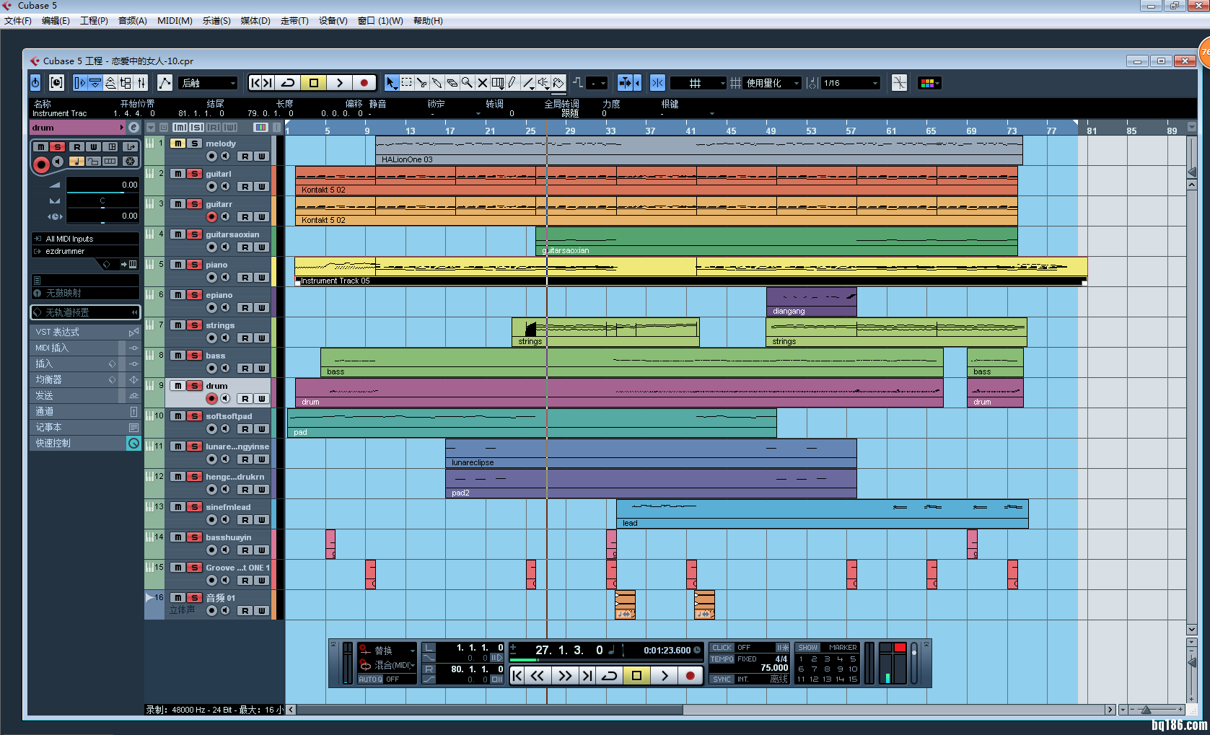Click SYNC button in transport panel
The width and height of the screenshot is (1210, 735).
pyautogui.click(x=722, y=679)
